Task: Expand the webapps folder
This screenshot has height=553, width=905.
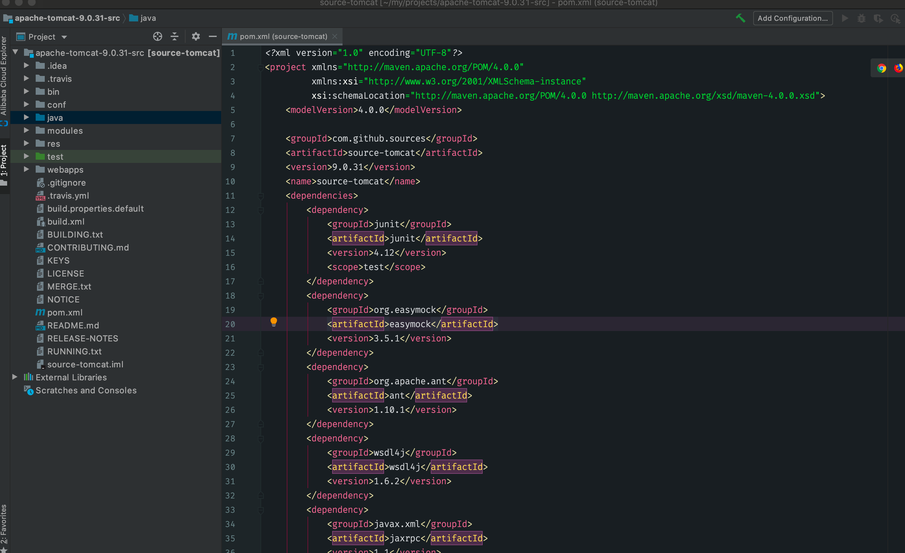Action: click(x=27, y=169)
